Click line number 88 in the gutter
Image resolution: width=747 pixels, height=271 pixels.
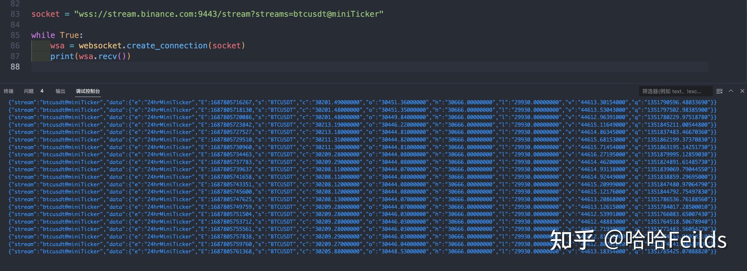tap(15, 67)
